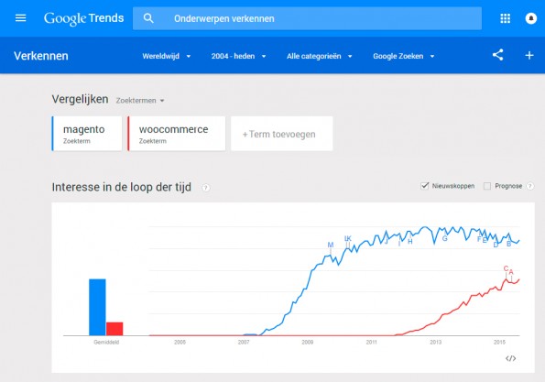The height and width of the screenshot is (382, 545).
Task: Click the plus add icon
Action: click(x=529, y=55)
